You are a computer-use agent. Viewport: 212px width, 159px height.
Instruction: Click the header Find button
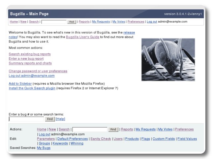click(x=72, y=22)
